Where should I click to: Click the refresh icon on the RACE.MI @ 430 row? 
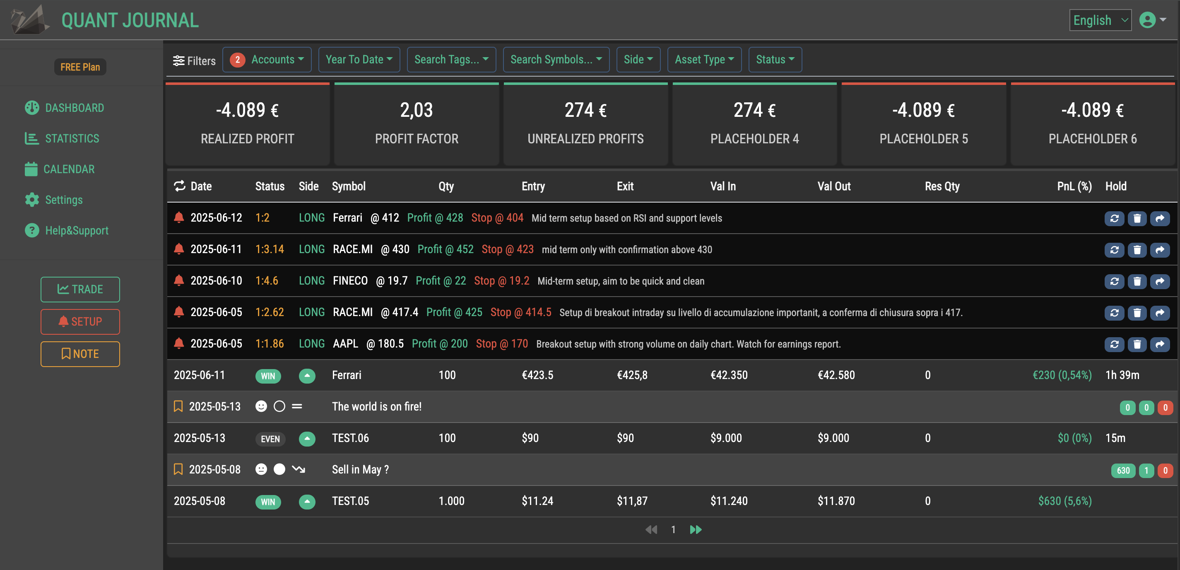tap(1114, 250)
